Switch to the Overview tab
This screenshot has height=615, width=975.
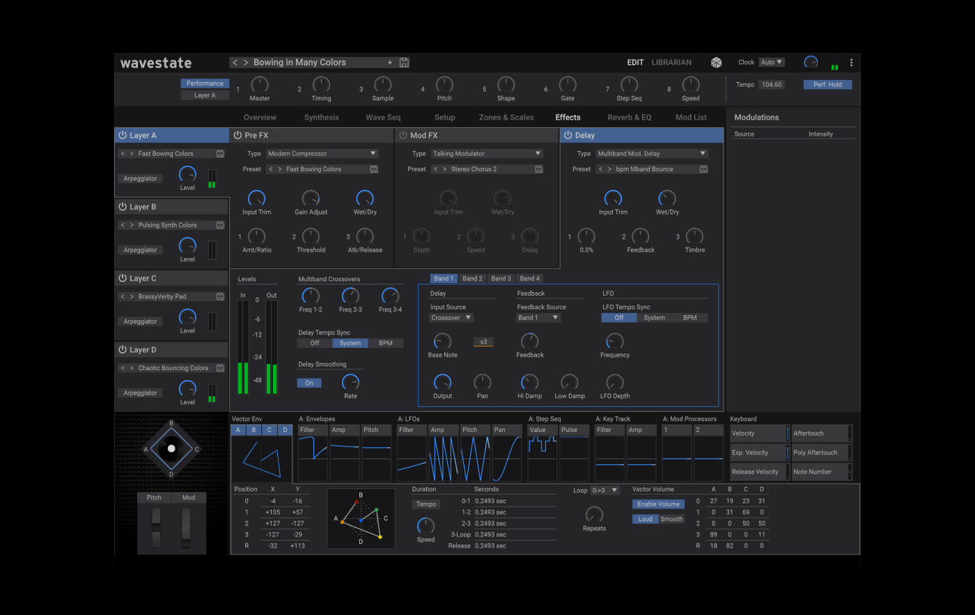click(x=260, y=118)
